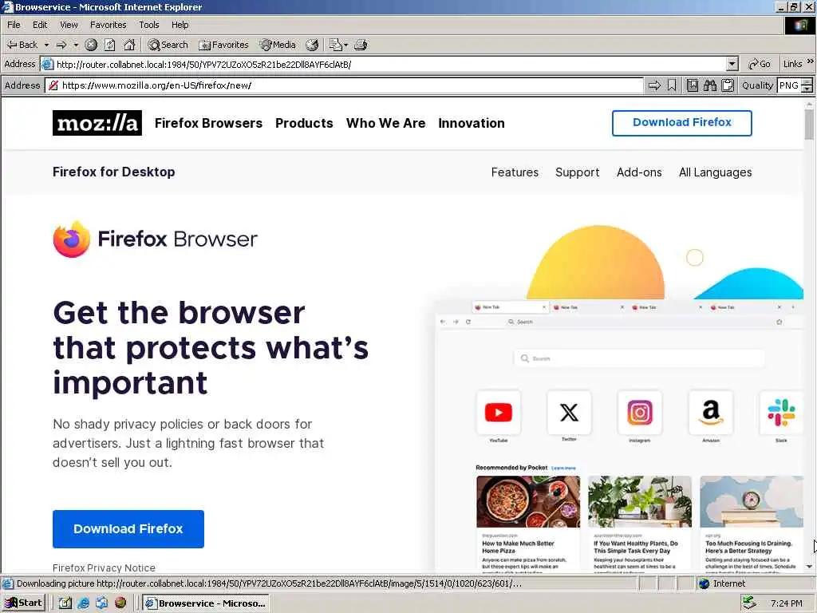Click the Windows Start button
Image resolution: width=817 pixels, height=613 pixels.
click(x=23, y=603)
